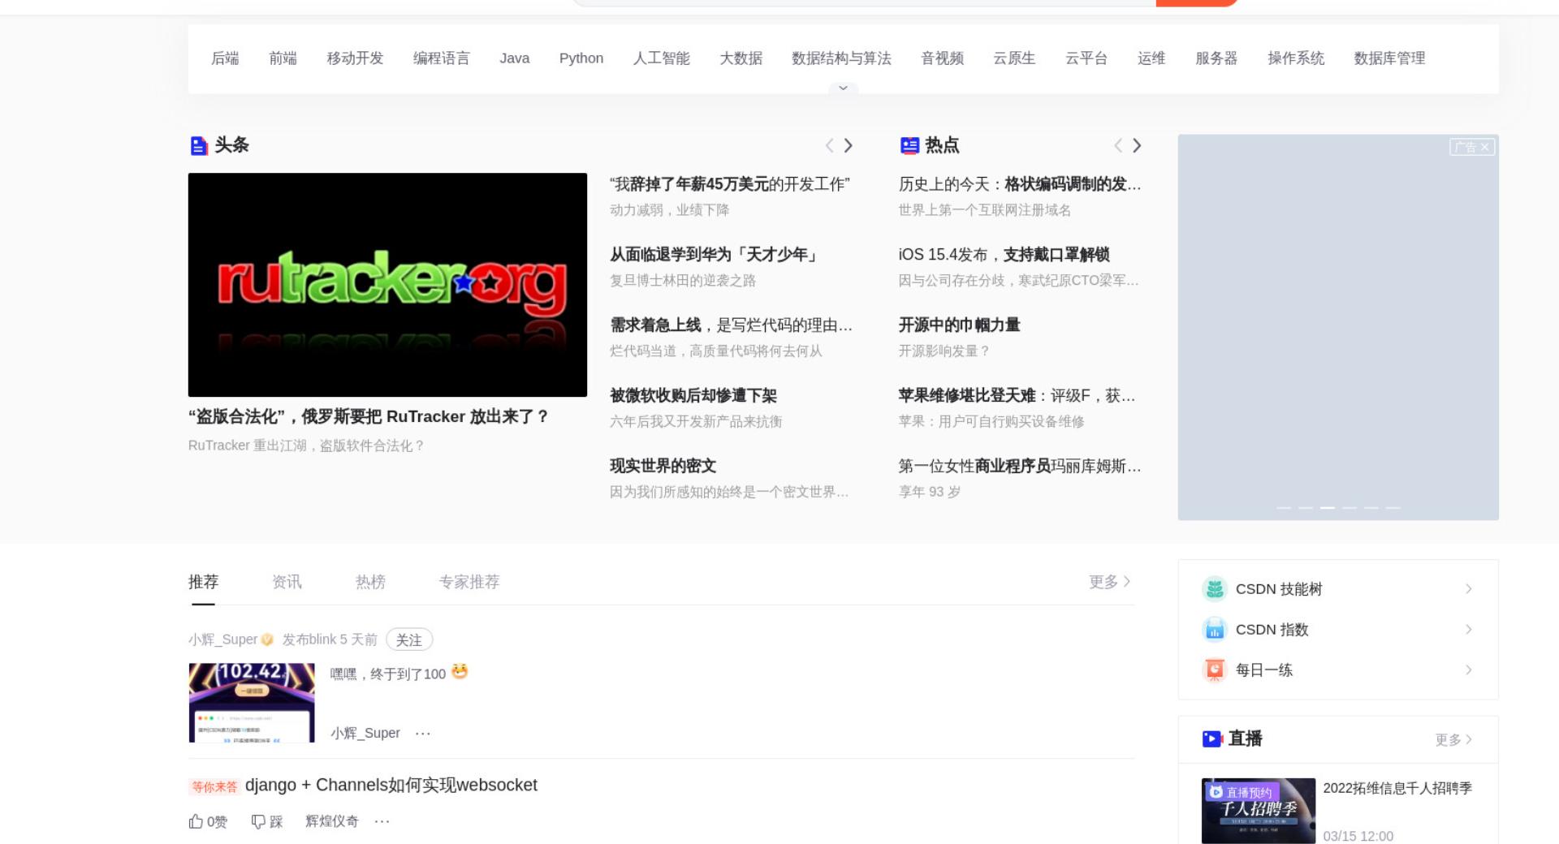Select the 数据库管理 category
Image resolution: width=1559 pixels, height=844 pixels.
[x=1389, y=58]
